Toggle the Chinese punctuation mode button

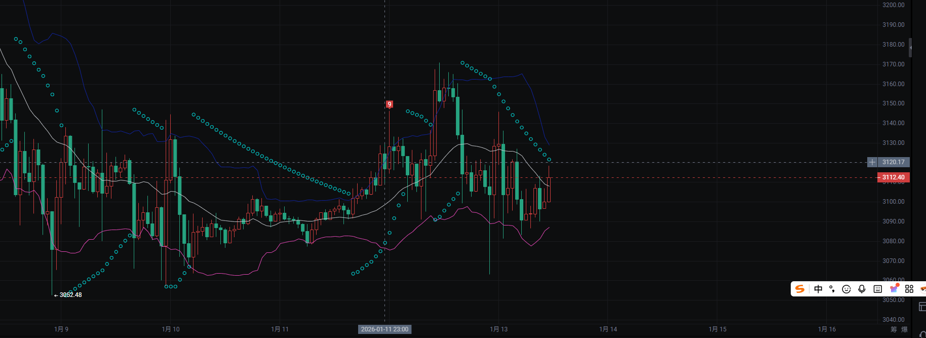coord(832,289)
